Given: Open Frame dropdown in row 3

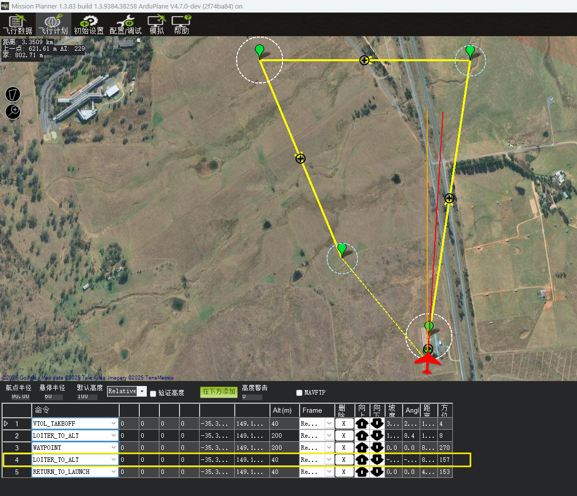Looking at the screenshot, I should click(x=329, y=447).
